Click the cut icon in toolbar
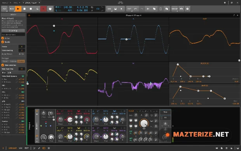241x151 pixels. coord(148,9)
